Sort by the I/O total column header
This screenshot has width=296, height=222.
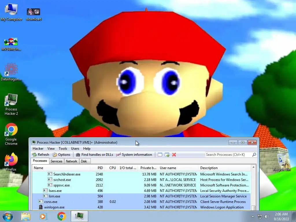(x=127, y=168)
